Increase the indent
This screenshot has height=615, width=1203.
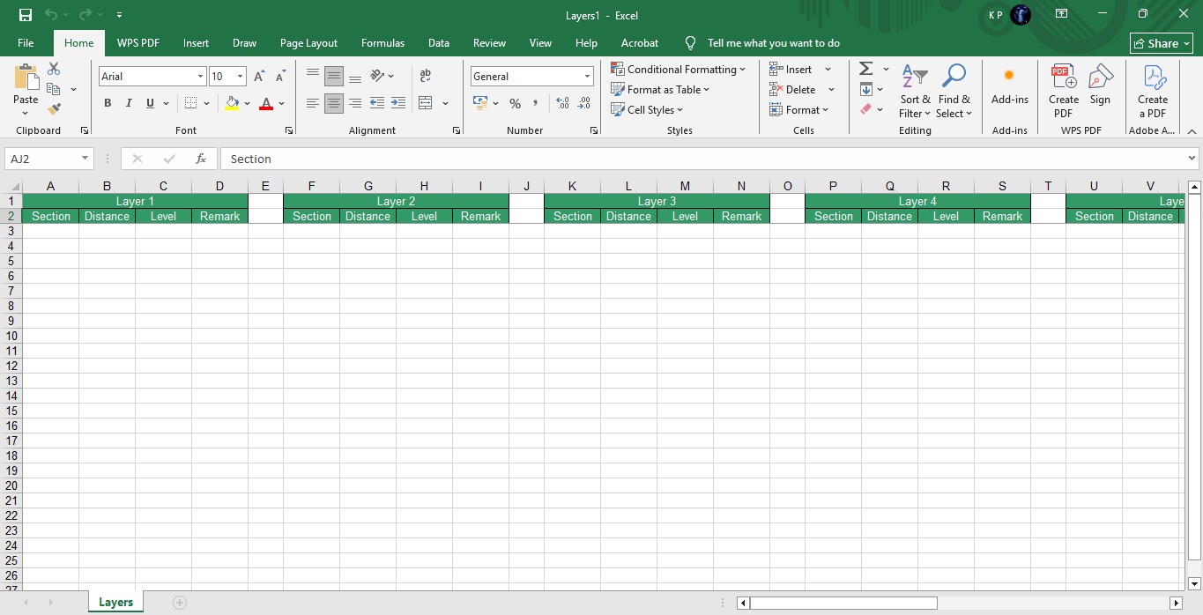[398, 103]
